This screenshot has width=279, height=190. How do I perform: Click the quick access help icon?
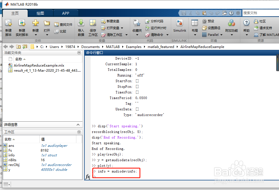(231, 13)
